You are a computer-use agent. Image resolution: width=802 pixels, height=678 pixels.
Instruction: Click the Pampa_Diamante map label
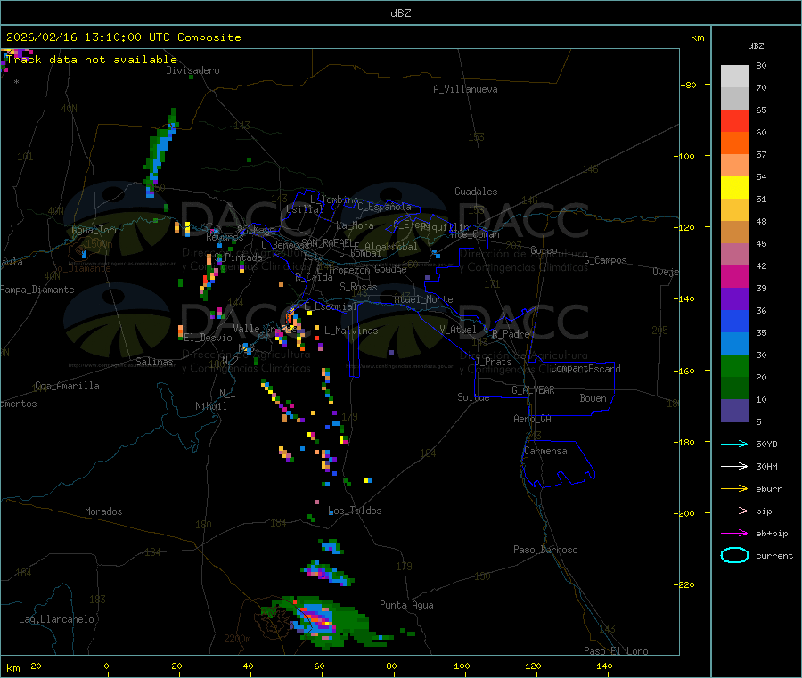click(x=37, y=290)
